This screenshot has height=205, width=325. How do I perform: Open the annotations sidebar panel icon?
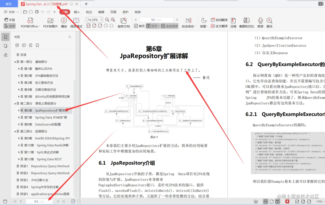(6, 55)
